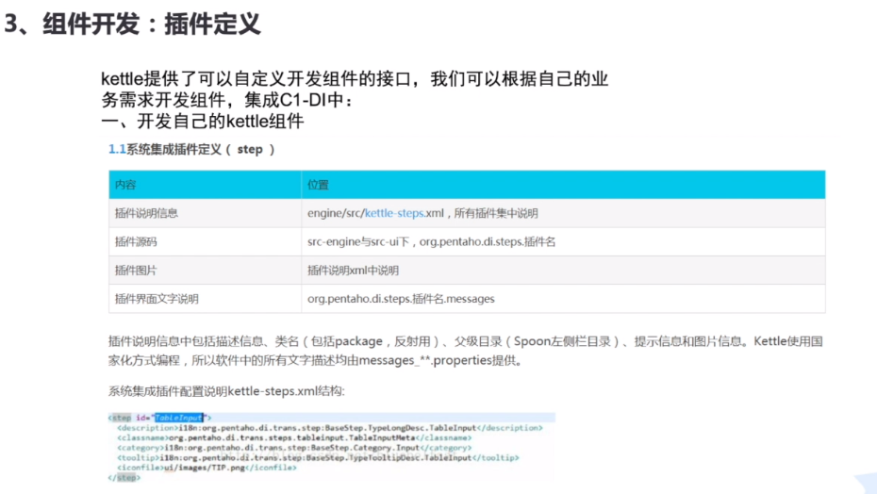Click the 插件说明xml中说明 cell
This screenshot has height=494, width=877.
coord(563,271)
